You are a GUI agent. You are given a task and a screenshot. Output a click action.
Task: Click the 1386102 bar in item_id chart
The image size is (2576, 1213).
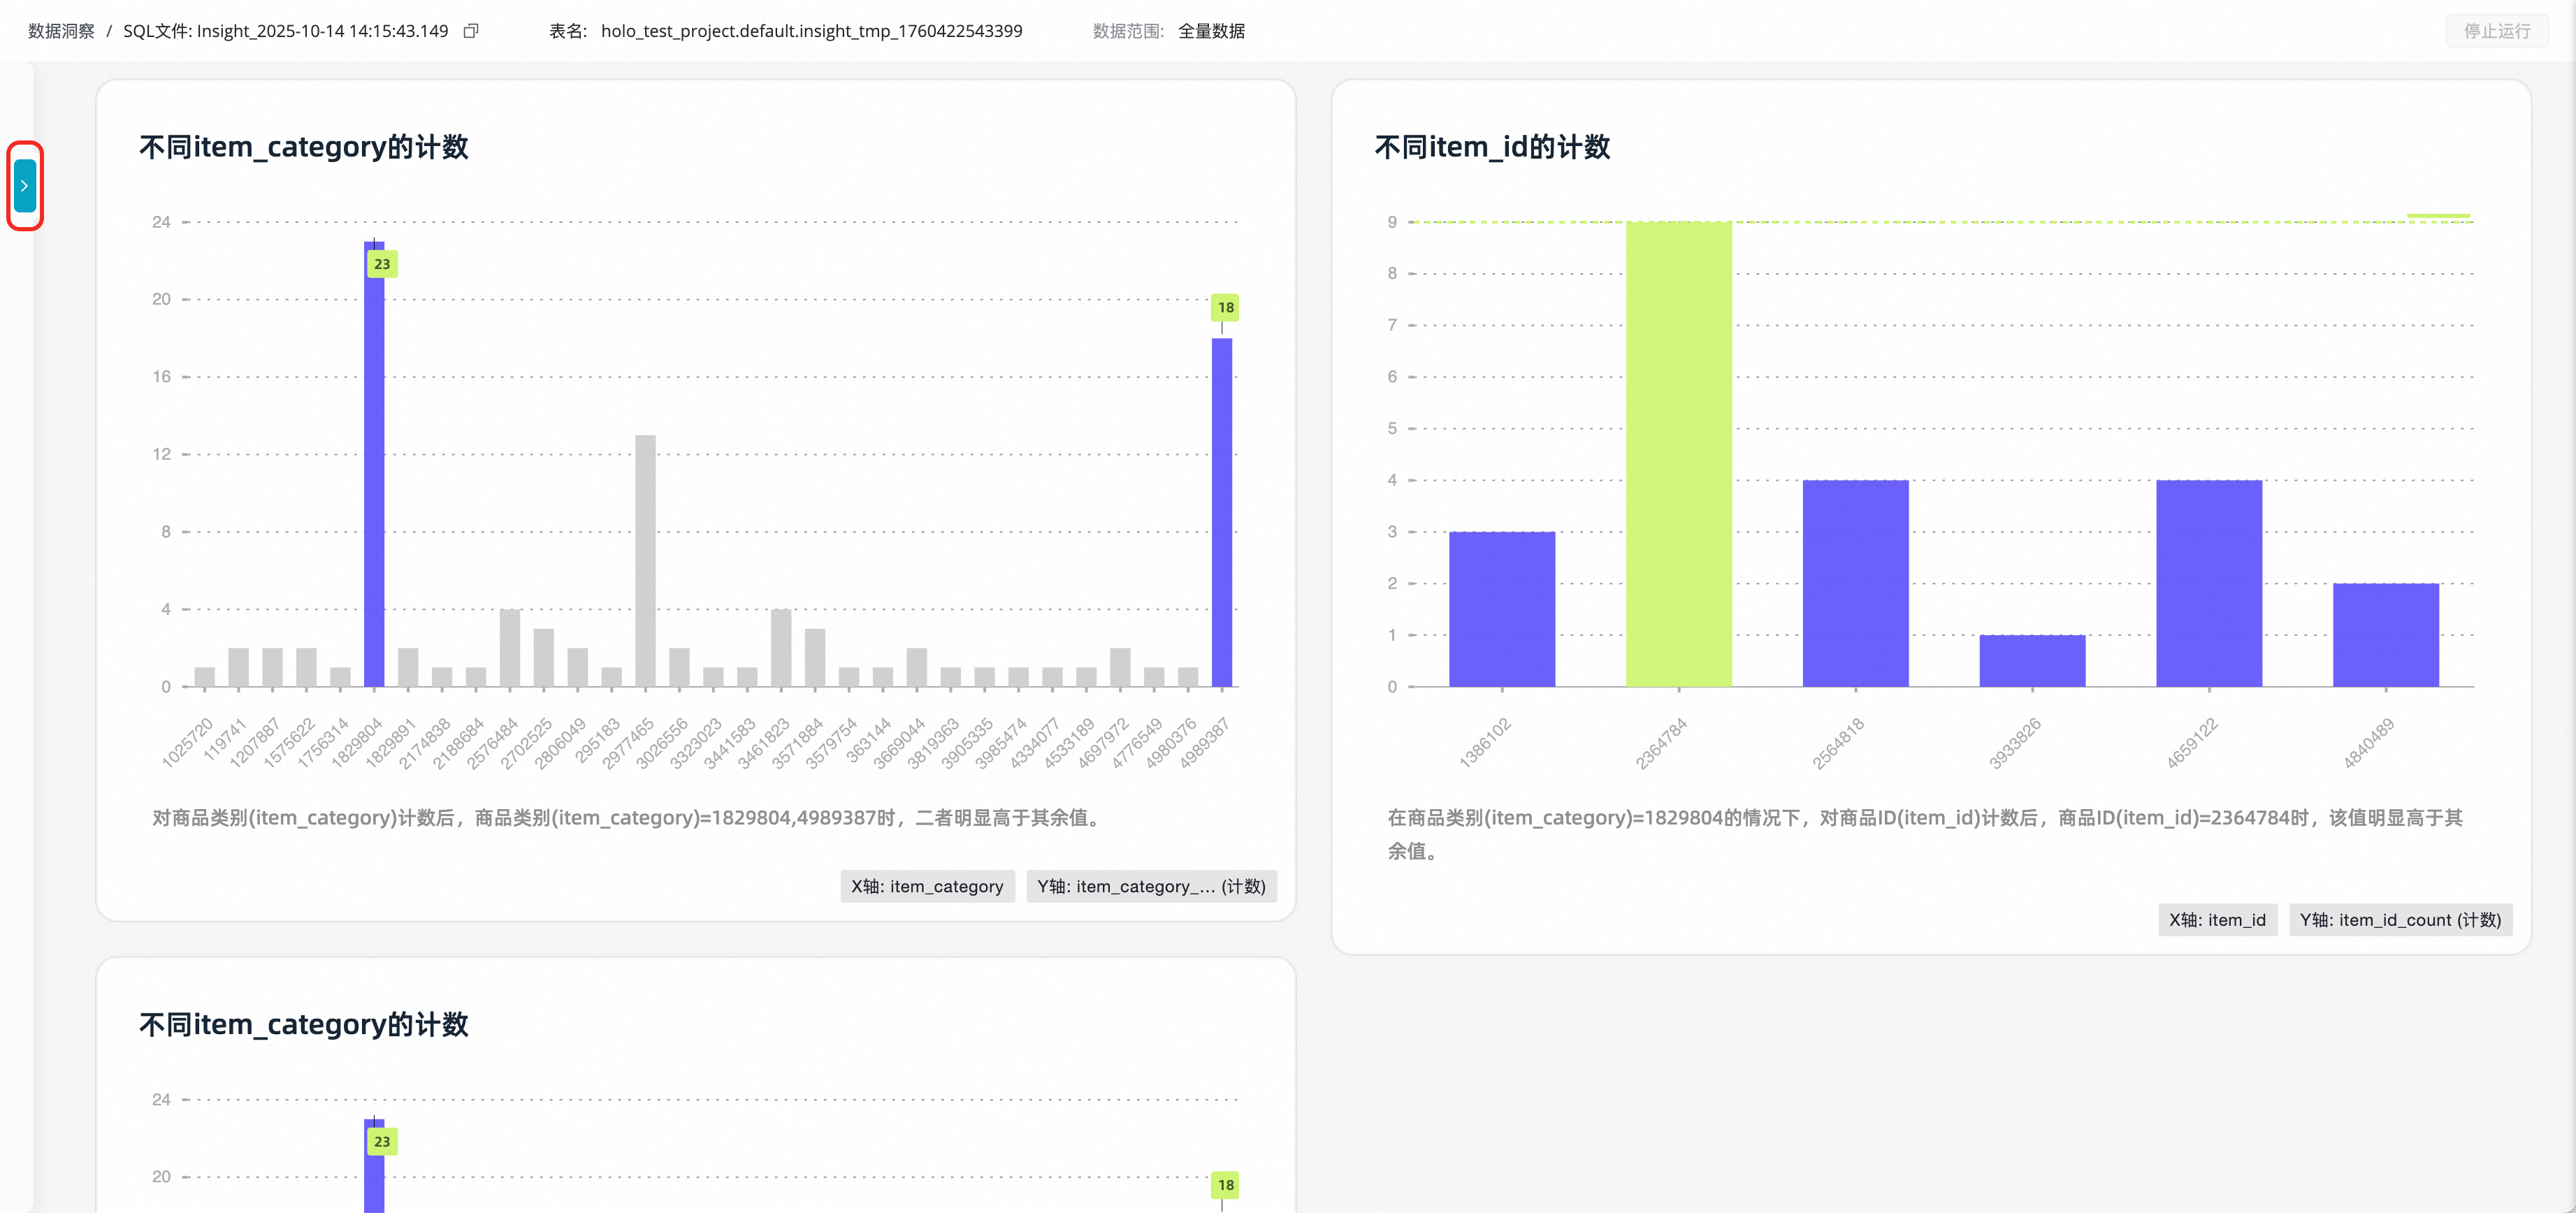pos(1501,610)
